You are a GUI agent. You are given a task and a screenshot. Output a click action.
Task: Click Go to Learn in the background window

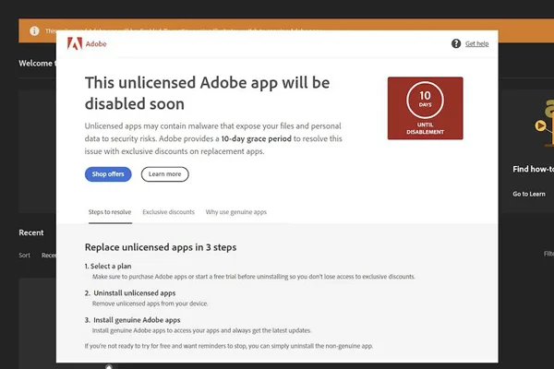pyautogui.click(x=529, y=194)
